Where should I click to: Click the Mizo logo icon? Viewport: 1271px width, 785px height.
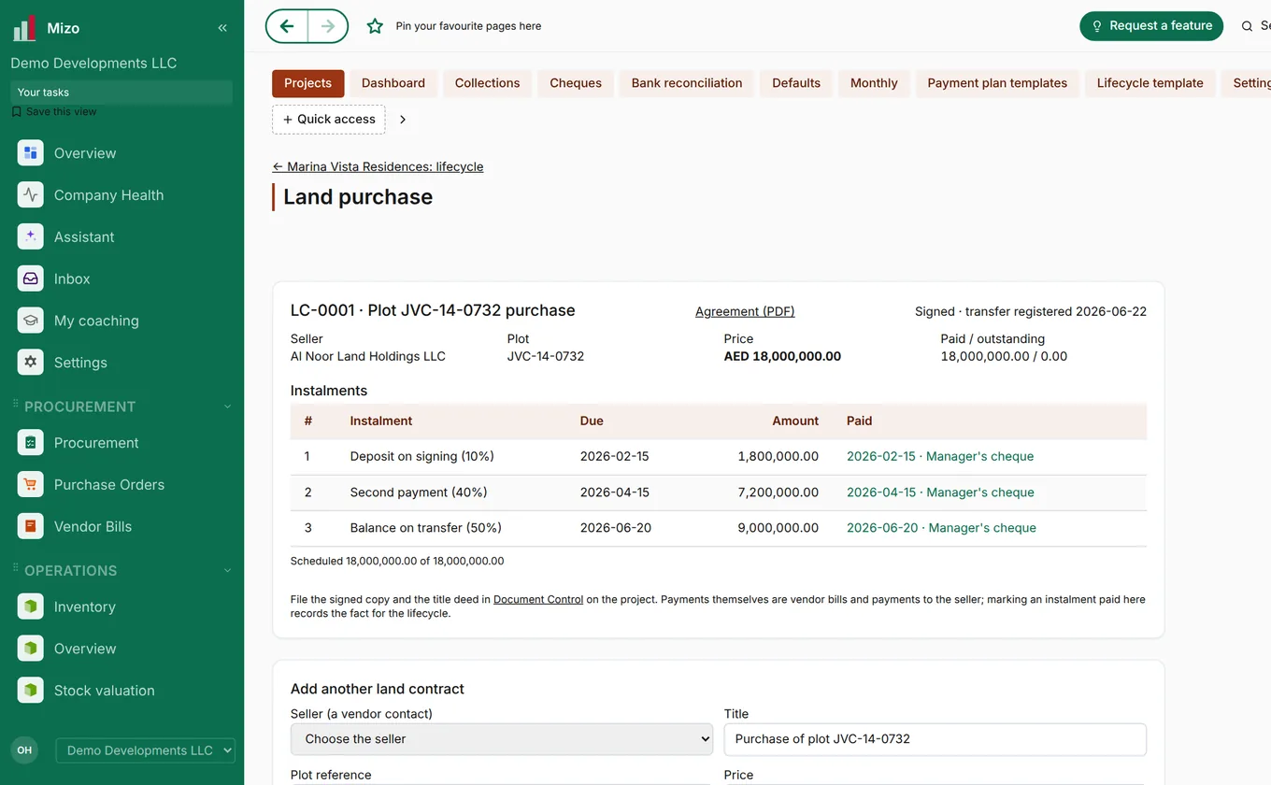24,28
